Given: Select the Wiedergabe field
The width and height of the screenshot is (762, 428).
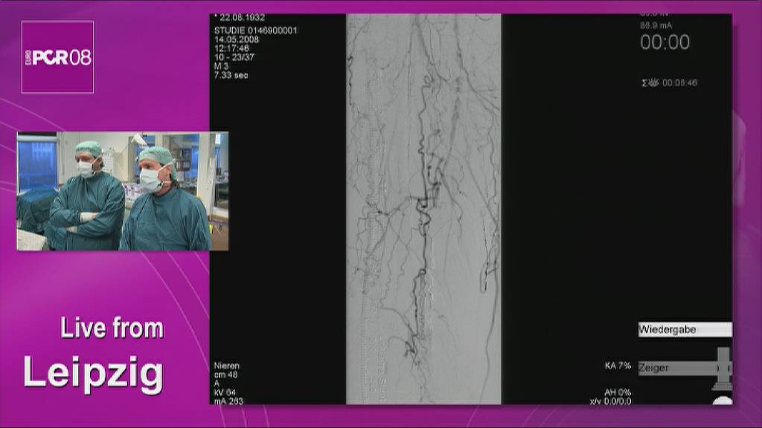Looking at the screenshot, I should [684, 329].
